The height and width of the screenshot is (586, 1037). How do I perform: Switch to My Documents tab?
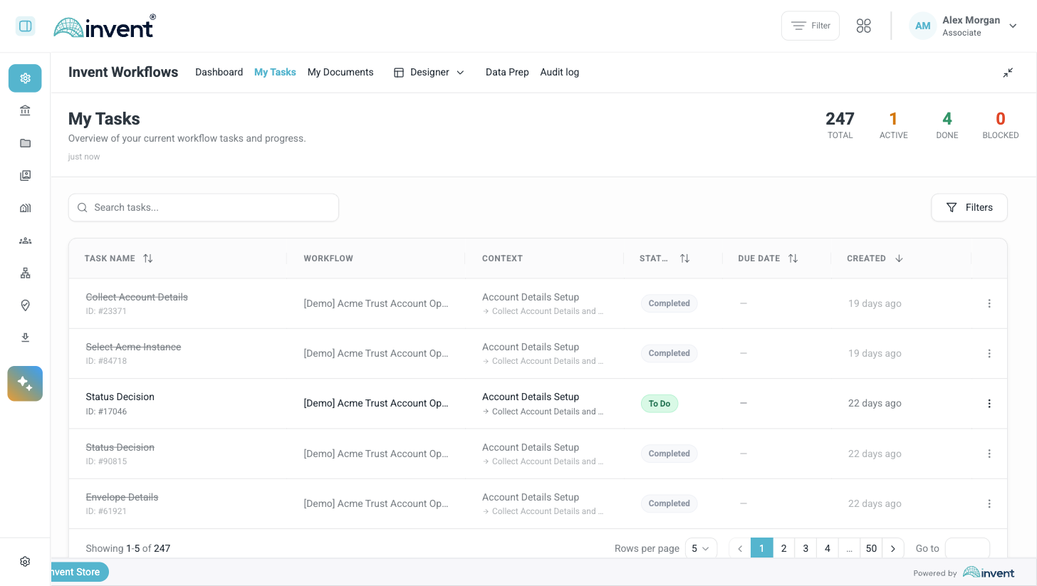[340, 73]
